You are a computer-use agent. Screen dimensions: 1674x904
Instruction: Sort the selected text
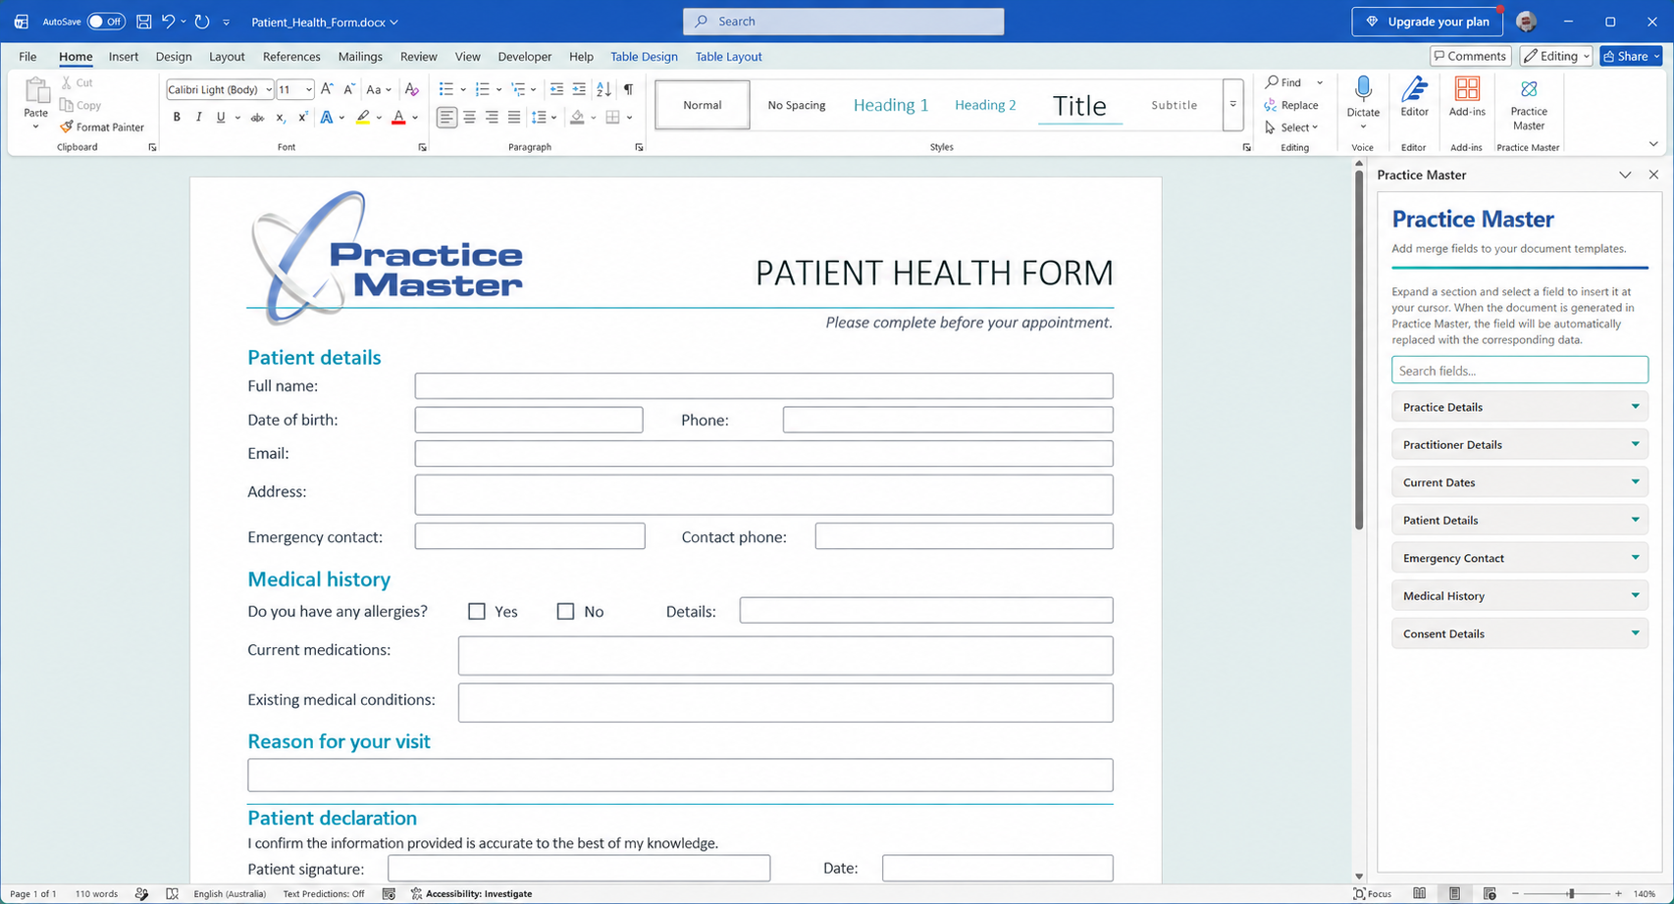tap(603, 89)
